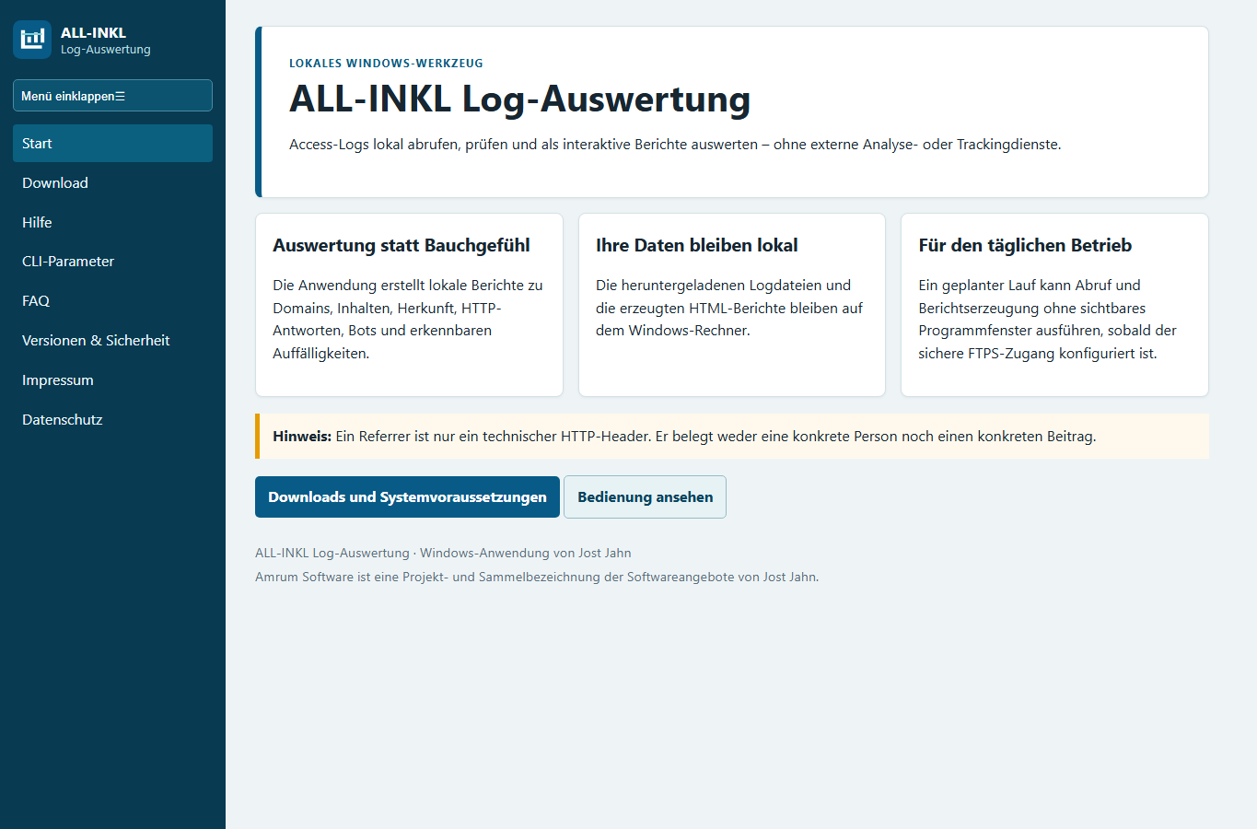The height and width of the screenshot is (829, 1257).
Task: Open the Datenschutz page
Action: (x=112, y=420)
